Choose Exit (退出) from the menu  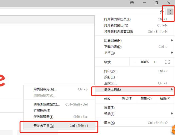click(x=134, y=123)
